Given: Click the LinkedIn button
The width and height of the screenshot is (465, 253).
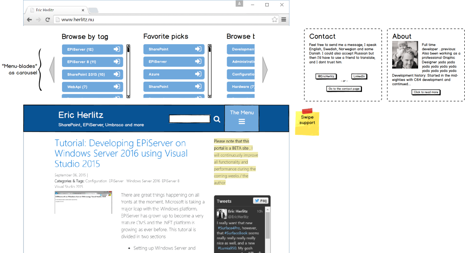Looking at the screenshot, I should point(359,76).
